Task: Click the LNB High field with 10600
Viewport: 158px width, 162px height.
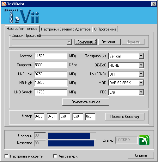Action: click(51, 83)
